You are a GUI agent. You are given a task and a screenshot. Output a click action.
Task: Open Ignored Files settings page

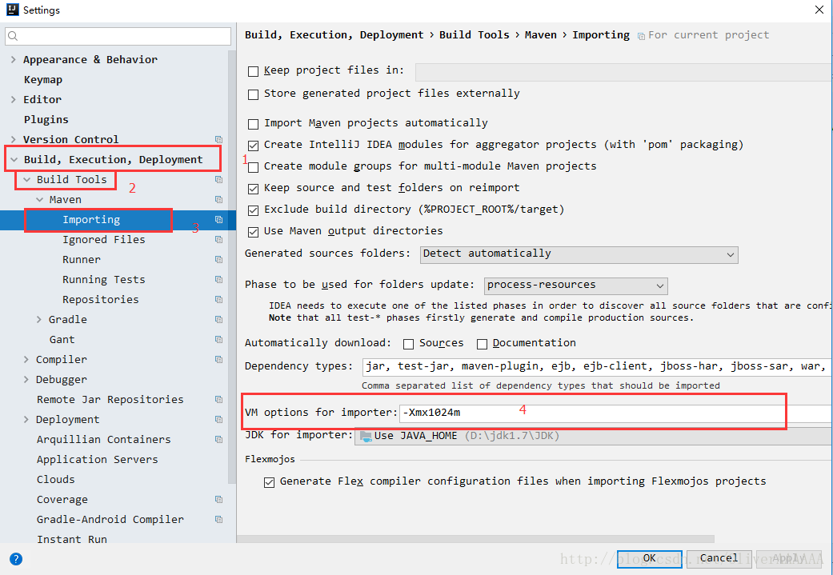[103, 239]
